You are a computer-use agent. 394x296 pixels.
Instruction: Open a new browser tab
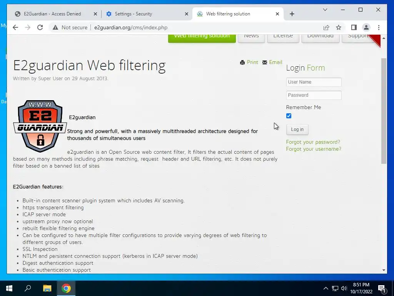click(292, 14)
